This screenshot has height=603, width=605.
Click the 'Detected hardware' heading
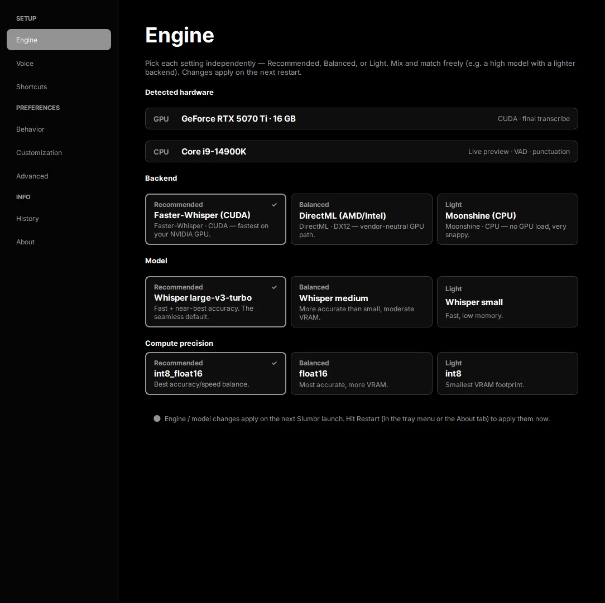click(x=179, y=92)
